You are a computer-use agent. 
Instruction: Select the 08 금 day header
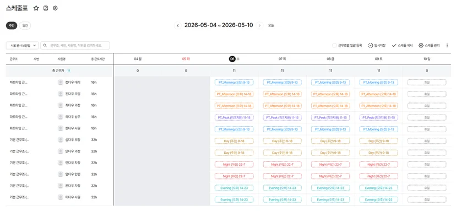[x=330, y=59]
